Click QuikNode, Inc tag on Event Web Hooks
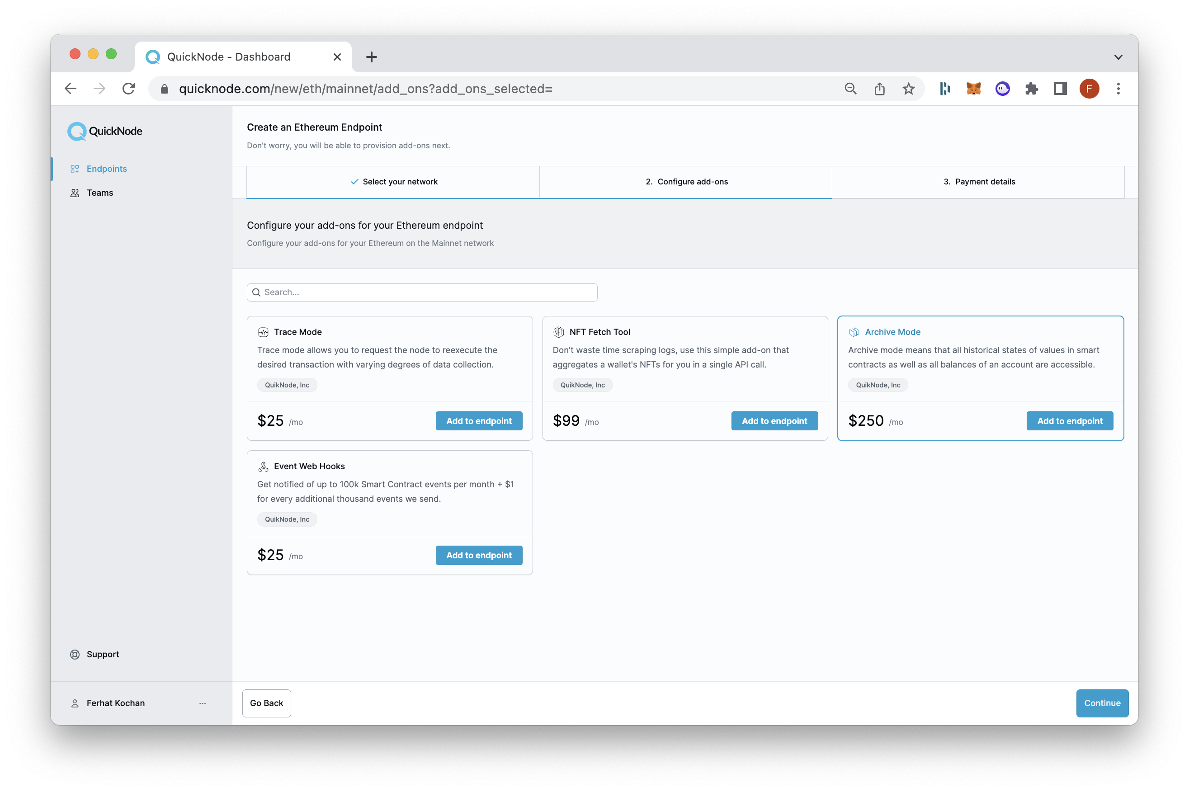1189x792 pixels. tap(287, 519)
